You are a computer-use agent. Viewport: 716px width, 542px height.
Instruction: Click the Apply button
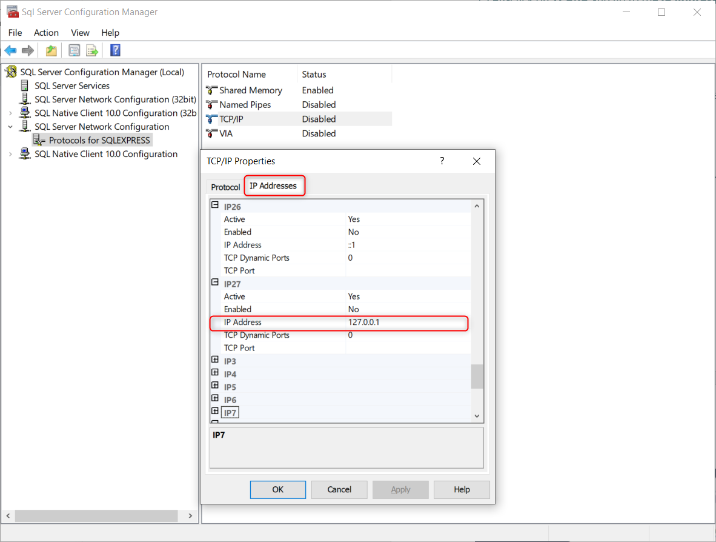tap(400, 489)
